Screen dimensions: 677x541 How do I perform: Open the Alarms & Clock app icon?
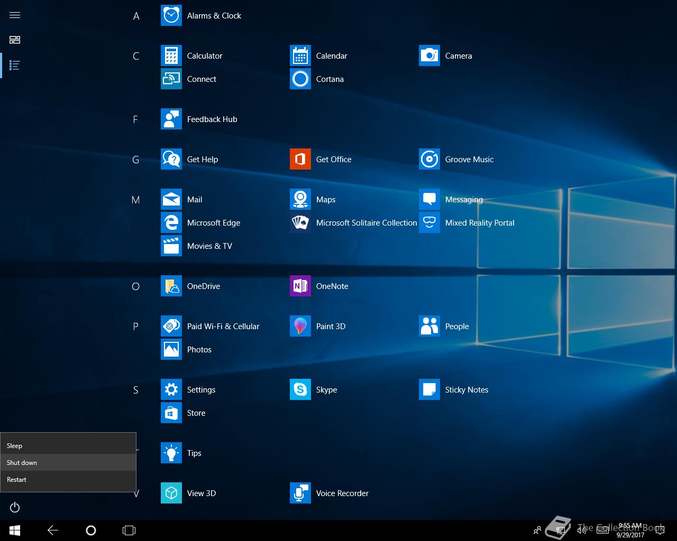171,15
